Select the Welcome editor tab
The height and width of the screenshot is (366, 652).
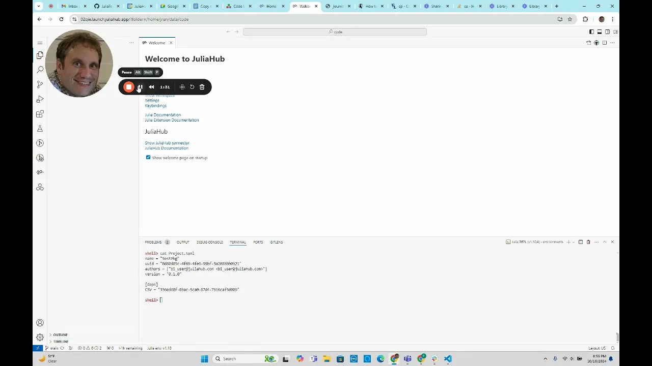point(157,43)
